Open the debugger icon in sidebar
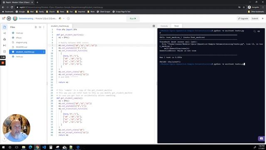The image size is (266, 150). [x=5, y=45]
